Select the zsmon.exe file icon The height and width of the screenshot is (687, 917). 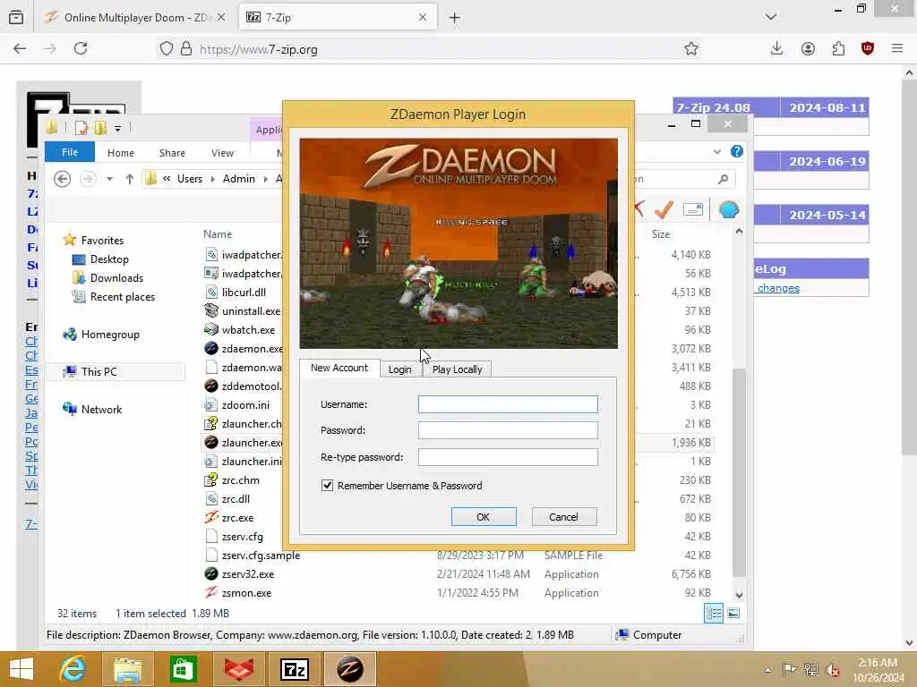point(211,593)
